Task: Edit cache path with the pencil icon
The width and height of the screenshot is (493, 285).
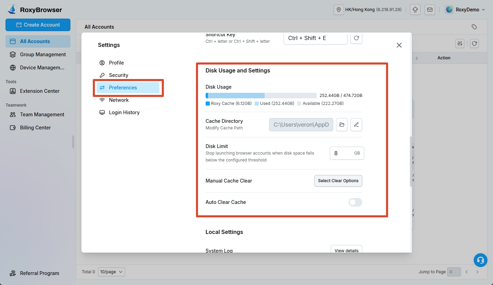Action: tap(356, 125)
